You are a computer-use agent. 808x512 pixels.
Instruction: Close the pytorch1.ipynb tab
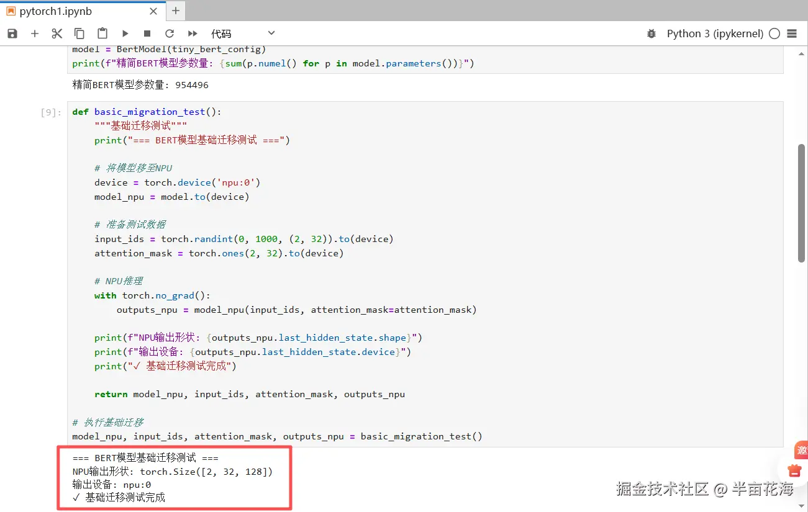point(154,11)
